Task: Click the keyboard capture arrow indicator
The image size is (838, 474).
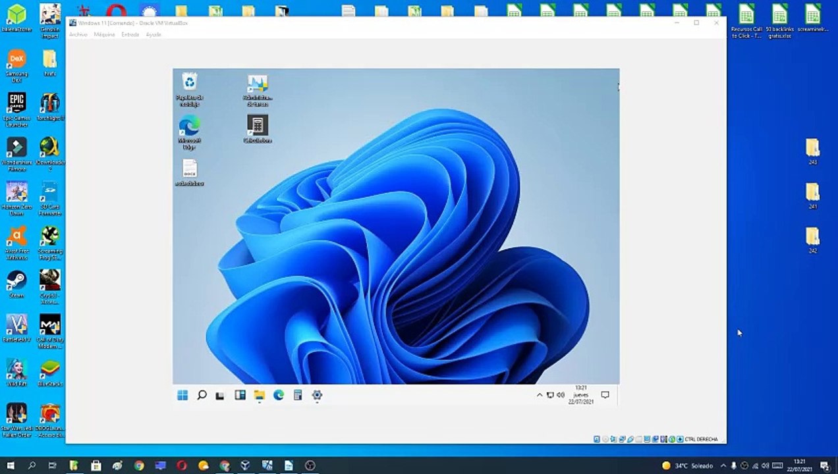Action: click(x=680, y=439)
